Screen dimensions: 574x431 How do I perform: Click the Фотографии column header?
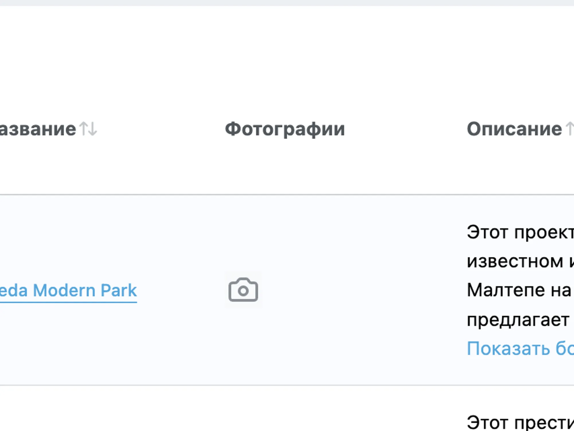pos(285,129)
